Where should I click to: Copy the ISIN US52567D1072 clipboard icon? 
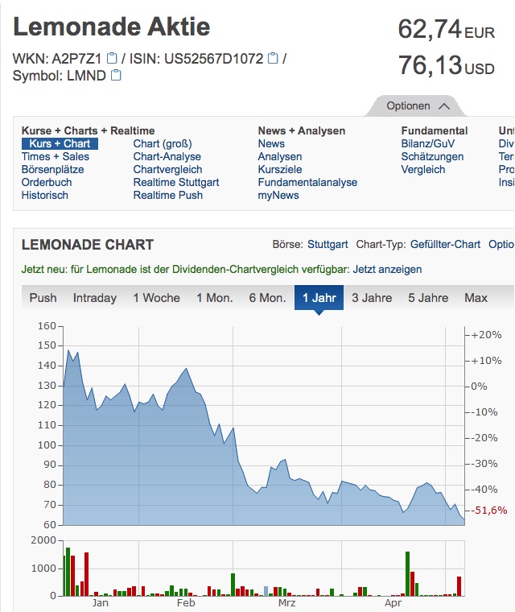273,58
